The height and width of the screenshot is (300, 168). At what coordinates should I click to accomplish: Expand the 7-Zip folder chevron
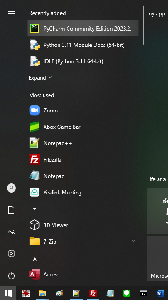point(133,241)
